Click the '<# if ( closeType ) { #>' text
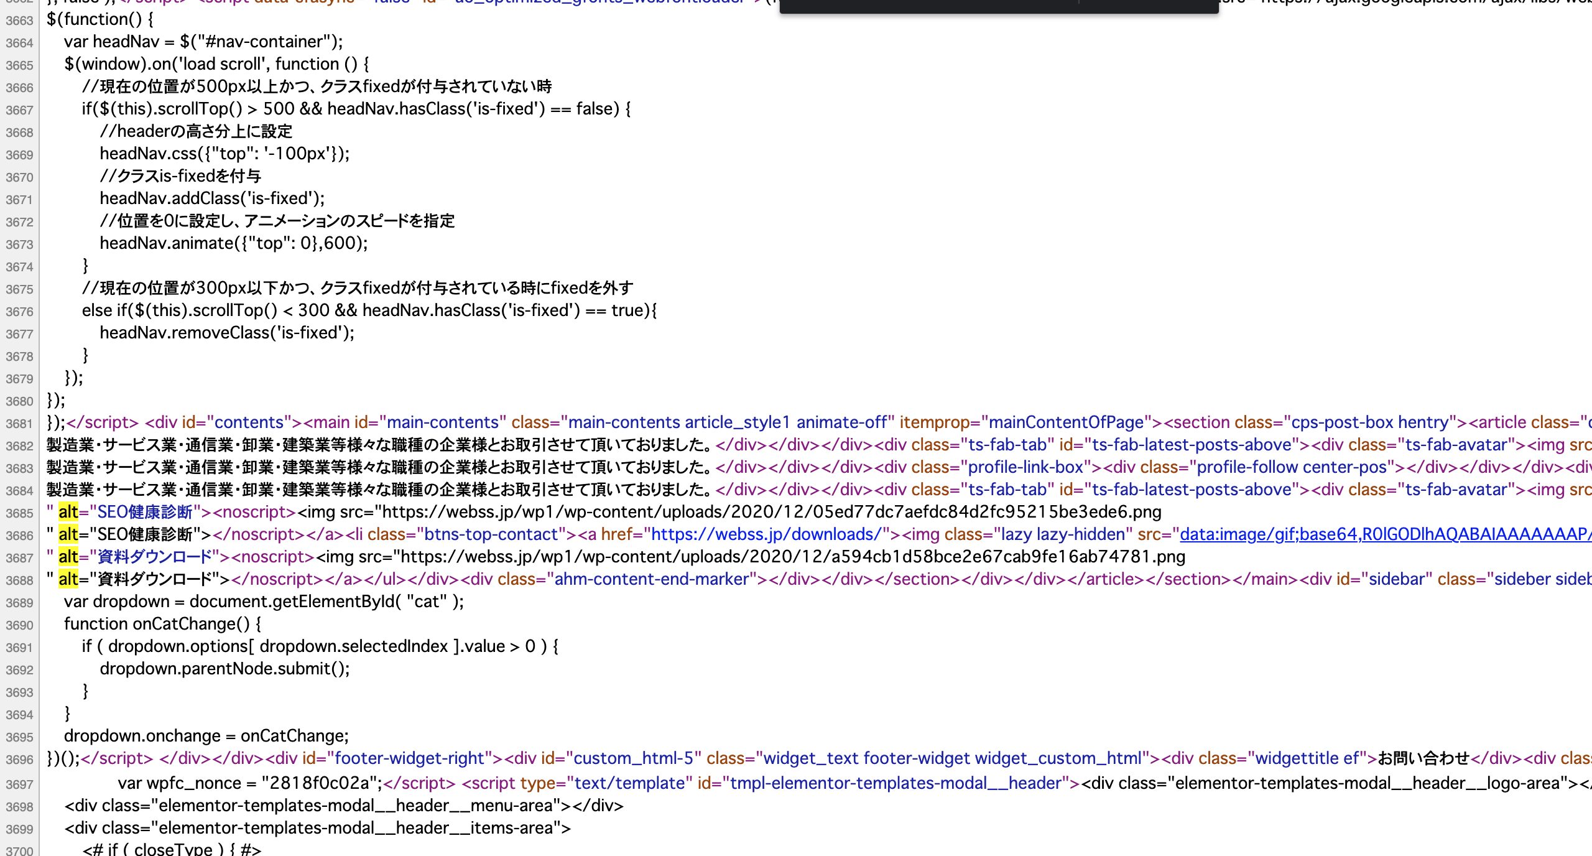The image size is (1592, 856). click(172, 849)
